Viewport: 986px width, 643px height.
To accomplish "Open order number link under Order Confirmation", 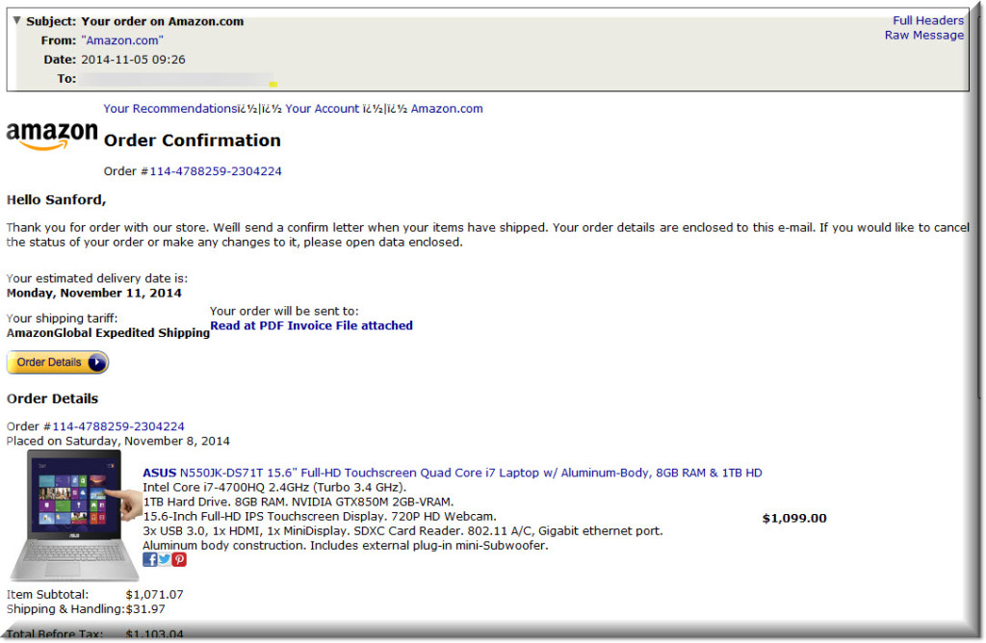I will point(215,171).
